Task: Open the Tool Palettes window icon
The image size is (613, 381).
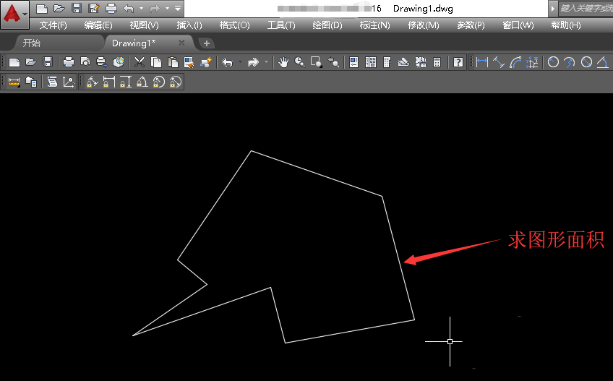Action: 387,61
